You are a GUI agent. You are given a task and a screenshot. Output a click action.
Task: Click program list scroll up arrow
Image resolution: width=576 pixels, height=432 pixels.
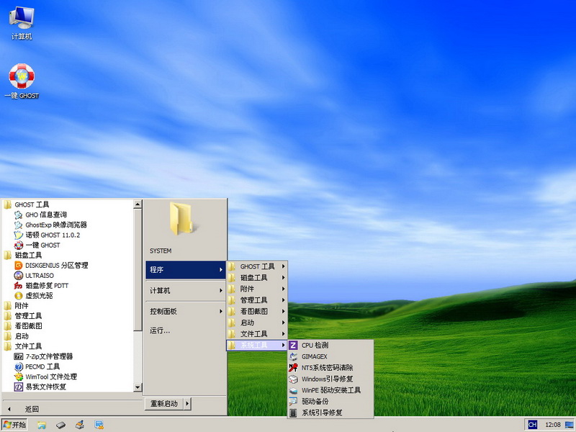(138, 204)
